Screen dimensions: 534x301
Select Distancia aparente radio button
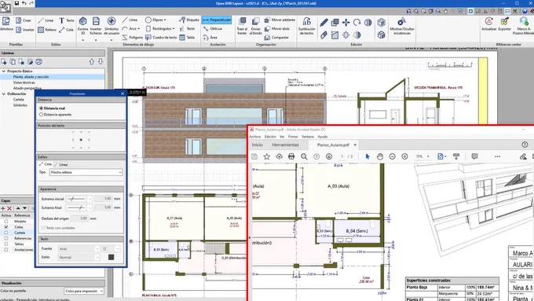pos(41,115)
